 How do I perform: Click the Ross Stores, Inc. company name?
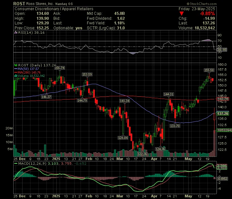point(40,4)
